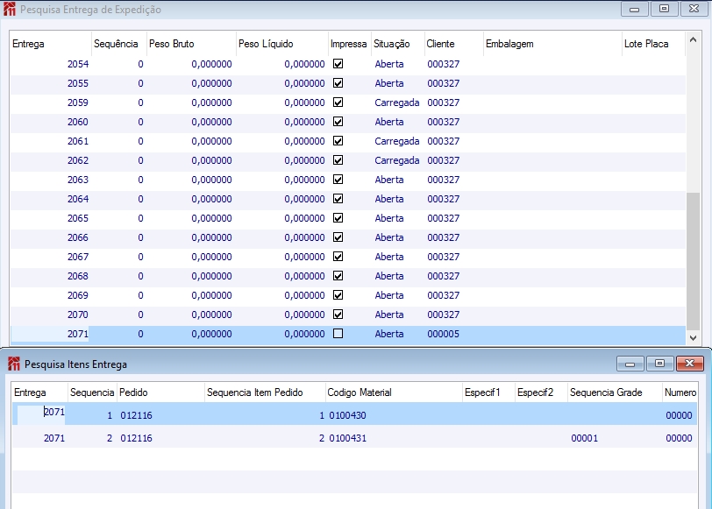Screen dimensions: 712x509
Task: Click the peso bruto 0,000000 in entrega 2065 row
Action: (x=211, y=218)
